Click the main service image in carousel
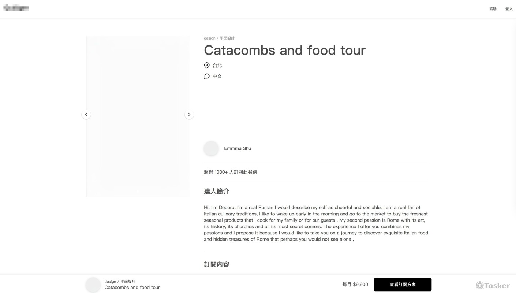516x293 pixels. 138,116
